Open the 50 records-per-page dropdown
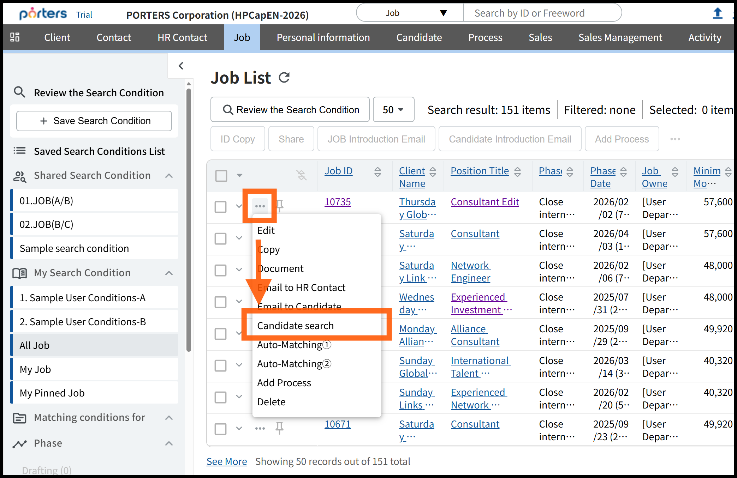This screenshot has width=737, height=478. pyautogui.click(x=393, y=110)
